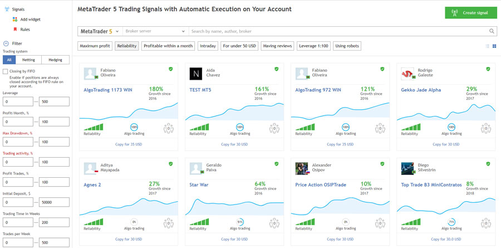Click Copy for 35 USD on AlgoTrading 972
Image resolution: width=501 pixels, height=248 pixels.
tap(340, 144)
